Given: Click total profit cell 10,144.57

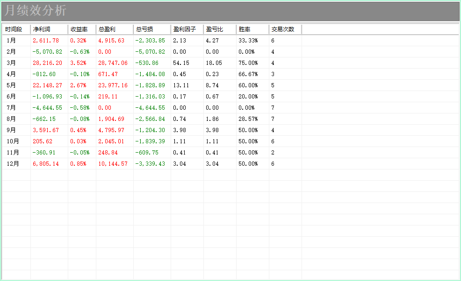Looking at the screenshot, I should (113, 163).
